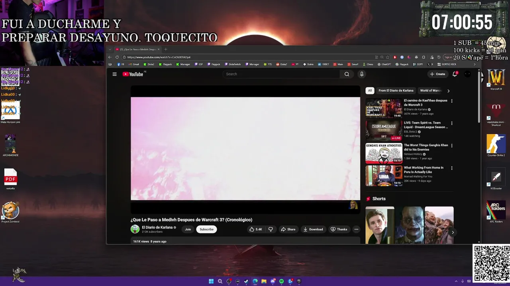This screenshot has height=286, width=510.
Task: Open the YouTube account avatar menu
Action: (x=467, y=74)
